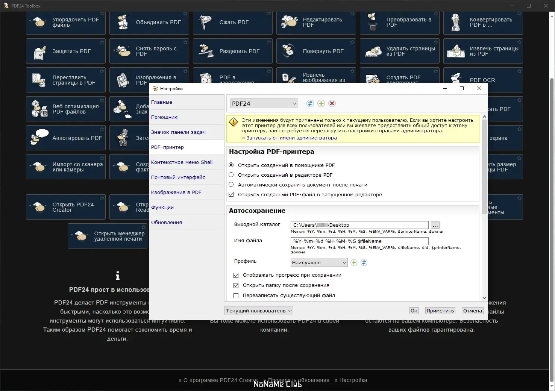Expand the Профиль dropdown showing Наилучшее

click(319, 262)
